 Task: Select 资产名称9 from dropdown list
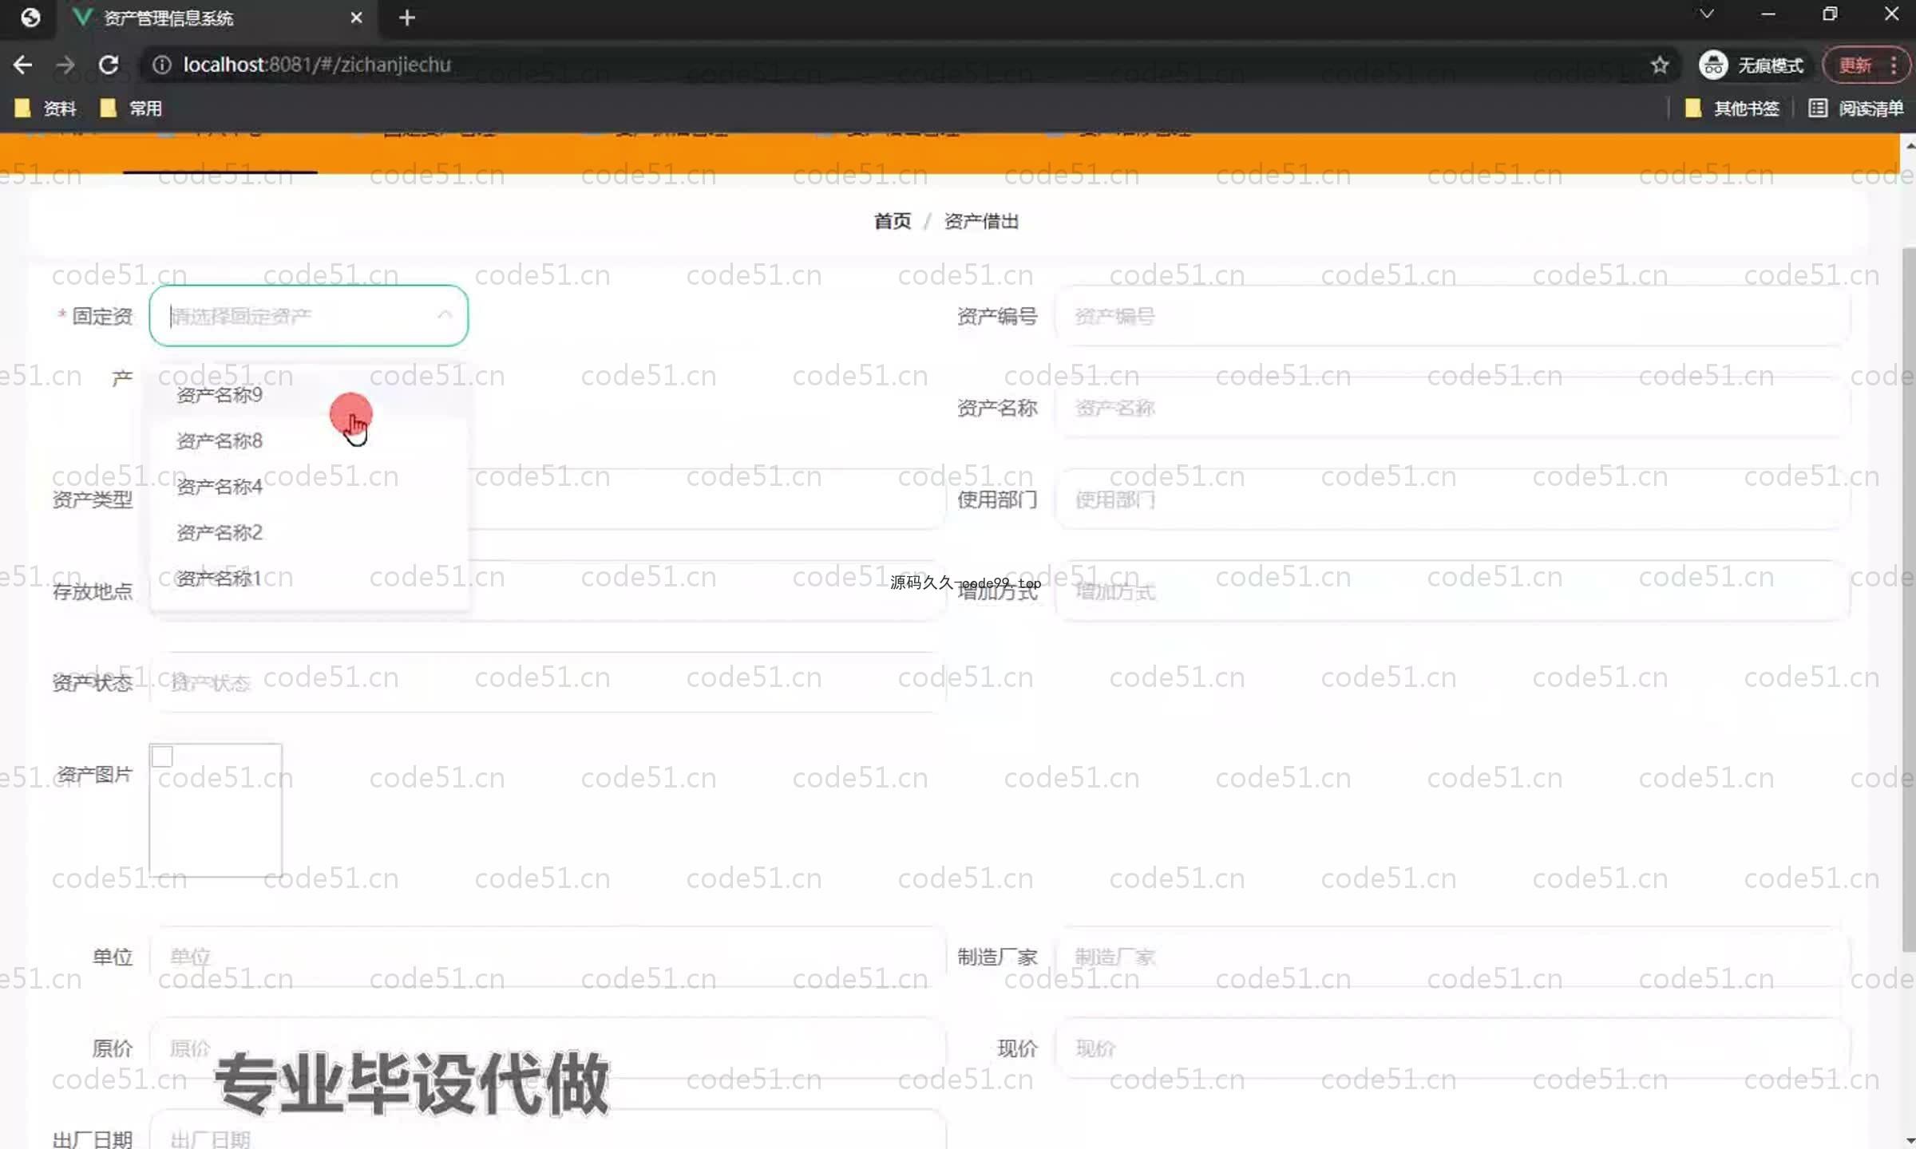[x=220, y=395]
